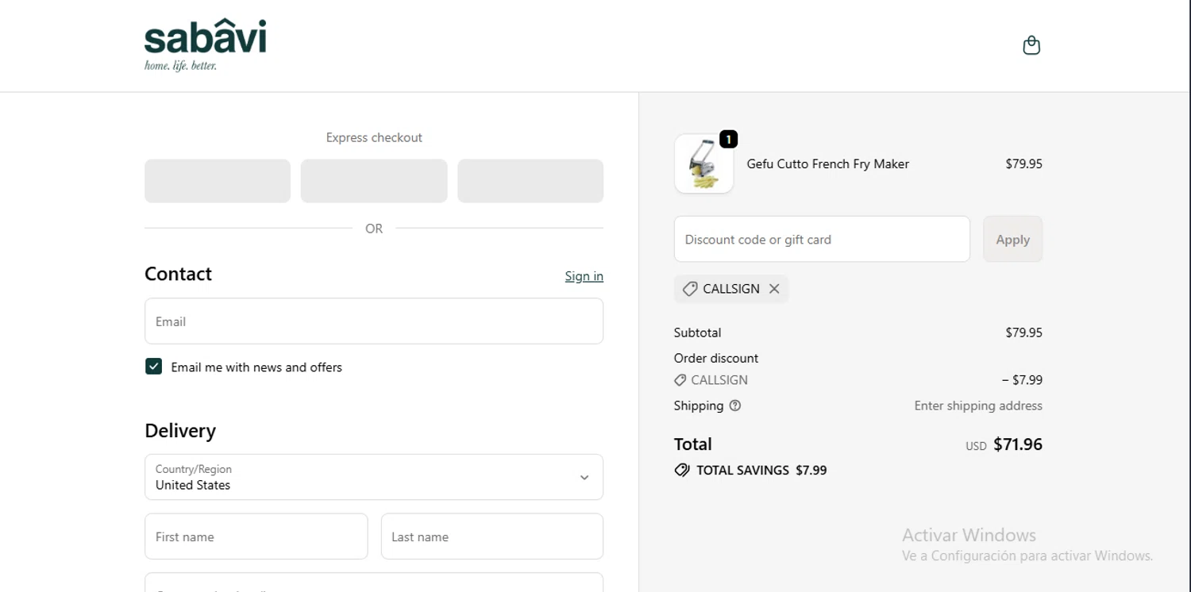
Task: Focus the Discount code or gift card field
Action: pos(822,239)
